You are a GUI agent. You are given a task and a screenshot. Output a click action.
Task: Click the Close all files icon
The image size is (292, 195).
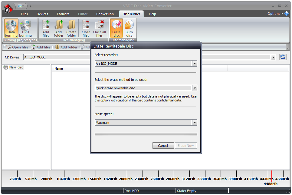pyautogui.click(x=99, y=28)
